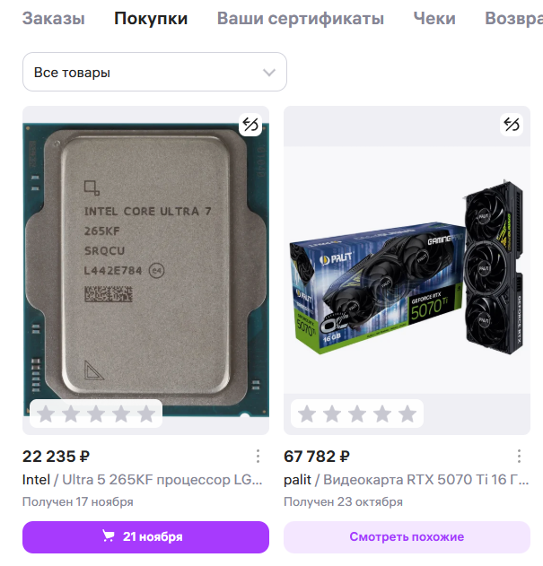Open the Ваши сертификаты tab

point(301,19)
